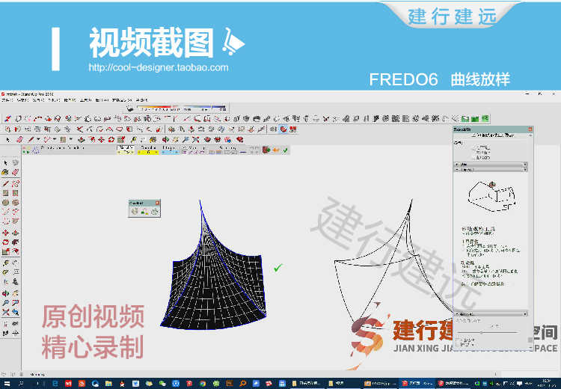
Task: Open the Line tool dropdown arrow in top toolbar
Action: click(38, 139)
